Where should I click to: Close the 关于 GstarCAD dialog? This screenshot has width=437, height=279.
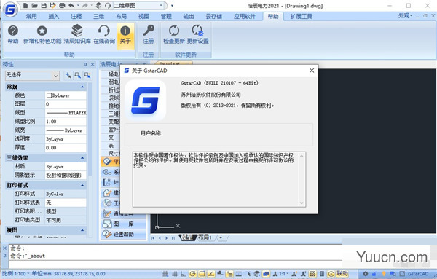pyautogui.click(x=312, y=71)
